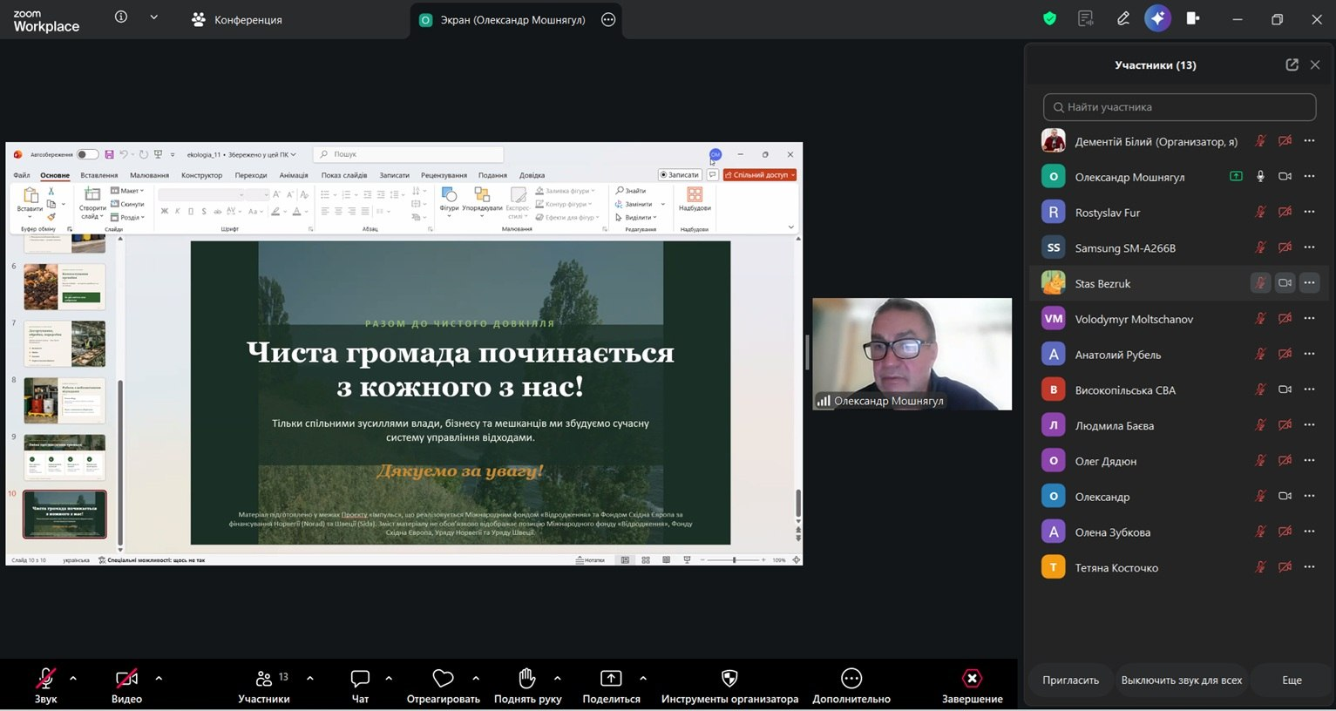Expand chat options arrow

point(389,678)
